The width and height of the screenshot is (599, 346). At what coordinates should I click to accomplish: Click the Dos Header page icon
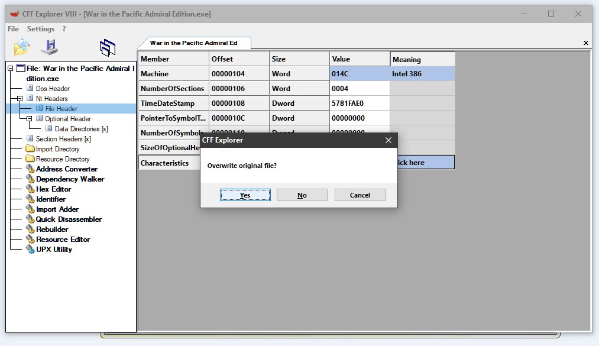click(30, 88)
